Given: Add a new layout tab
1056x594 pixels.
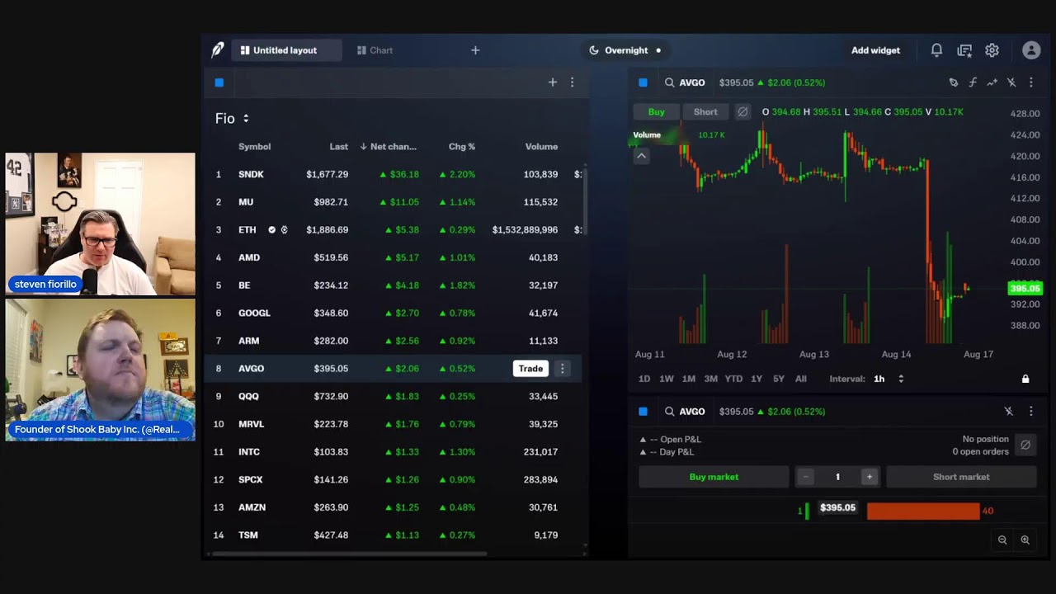Looking at the screenshot, I should (475, 50).
